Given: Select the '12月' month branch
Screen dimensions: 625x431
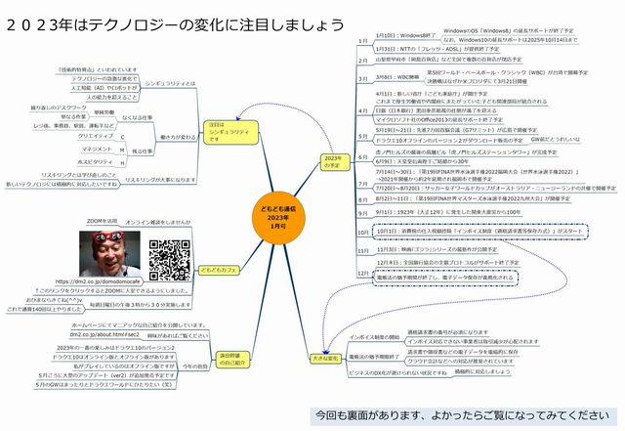Looking at the screenshot, I should [363, 274].
